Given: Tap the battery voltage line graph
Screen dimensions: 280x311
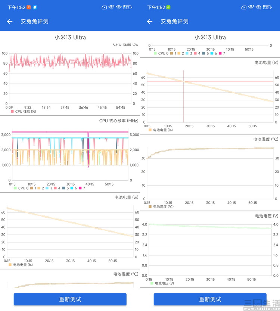Looking at the screenshot, I should (x=210, y=226).
